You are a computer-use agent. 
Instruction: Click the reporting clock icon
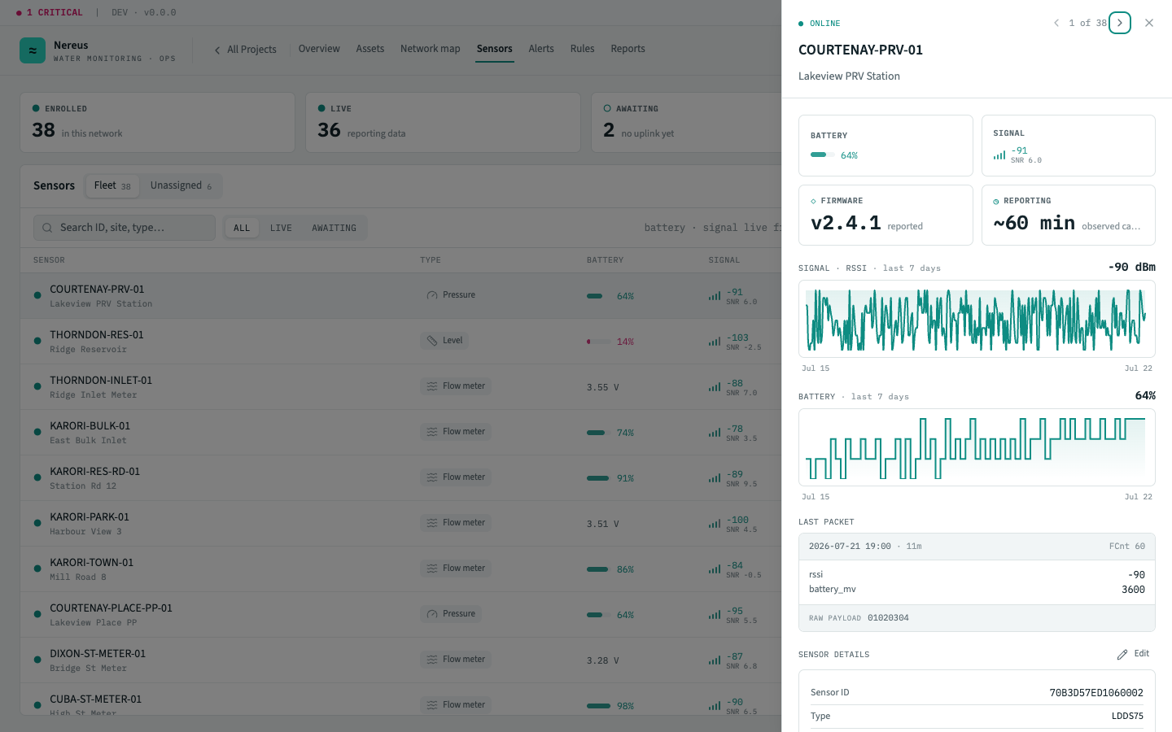pyautogui.click(x=996, y=201)
